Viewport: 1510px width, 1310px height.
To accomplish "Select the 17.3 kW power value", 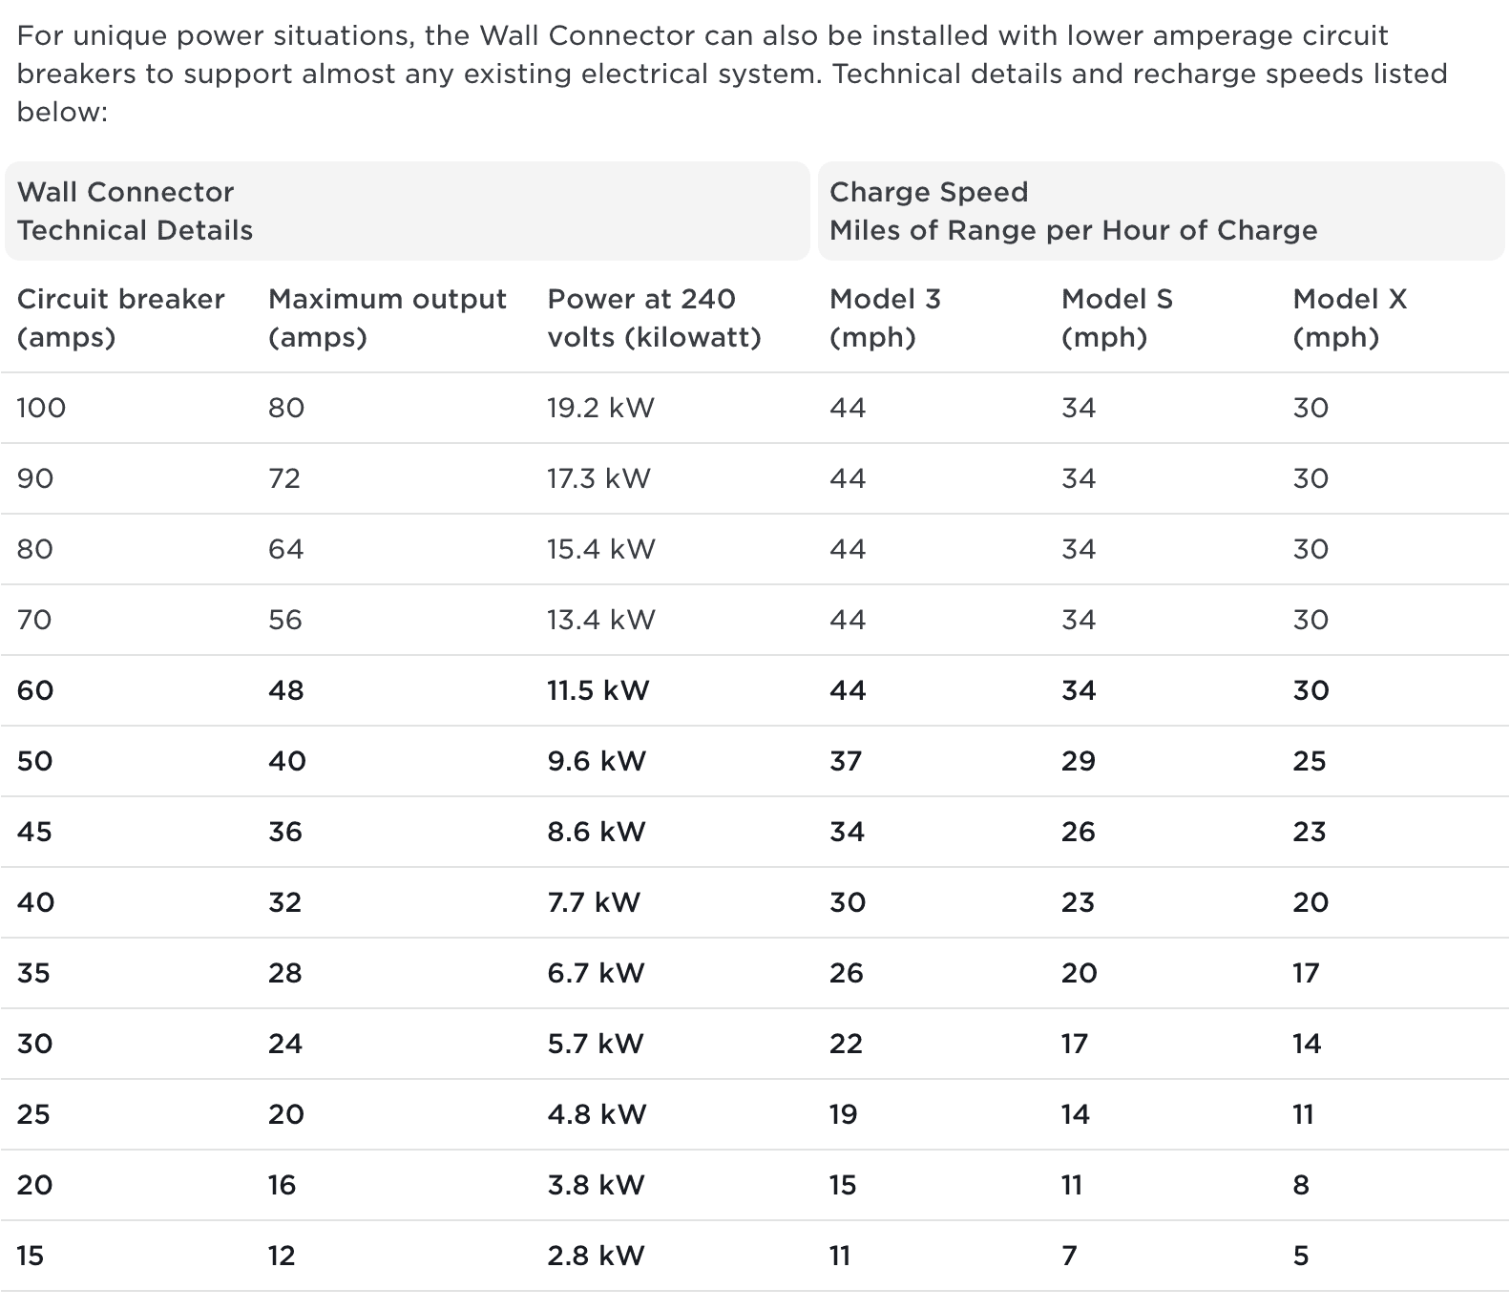I will [598, 478].
